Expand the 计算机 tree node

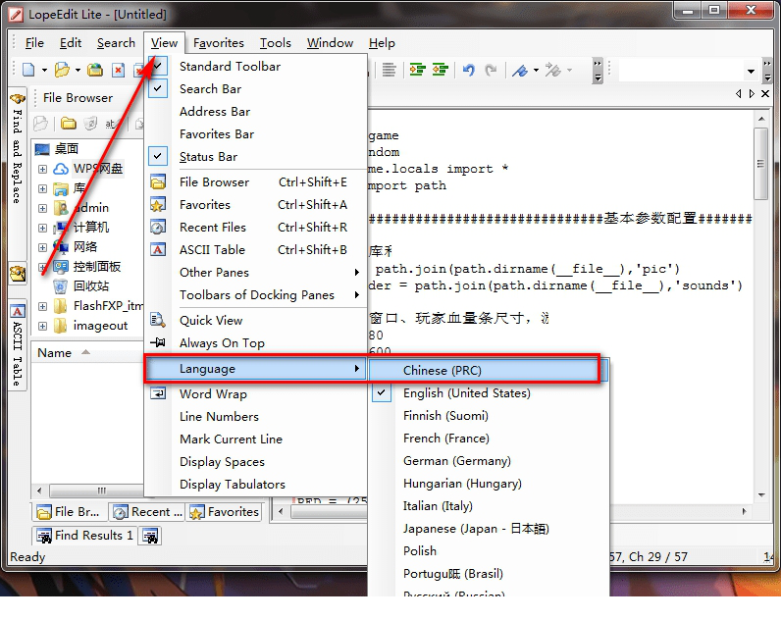click(x=43, y=228)
